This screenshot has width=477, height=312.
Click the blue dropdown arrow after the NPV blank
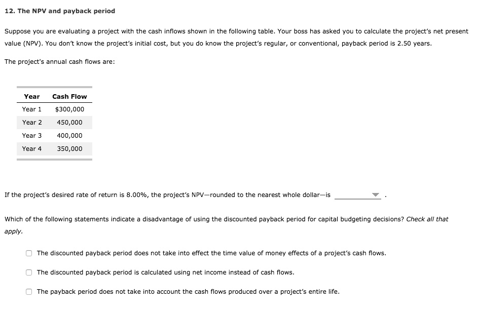click(377, 195)
